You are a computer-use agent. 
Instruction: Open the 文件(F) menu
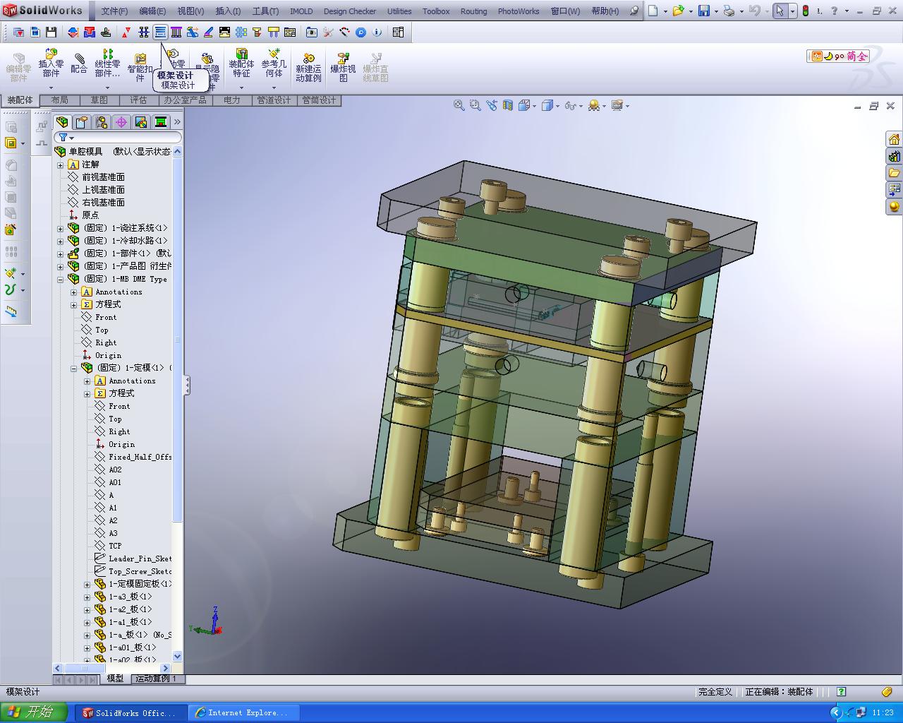point(114,11)
